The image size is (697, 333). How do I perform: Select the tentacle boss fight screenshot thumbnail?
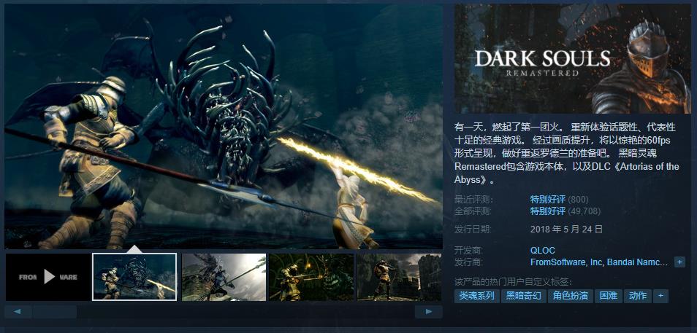(x=134, y=277)
